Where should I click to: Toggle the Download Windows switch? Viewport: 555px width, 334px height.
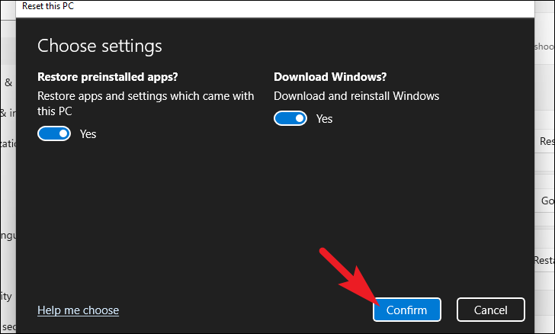290,118
